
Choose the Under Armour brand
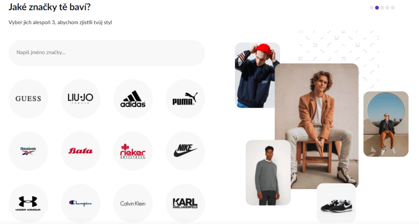[28, 204]
